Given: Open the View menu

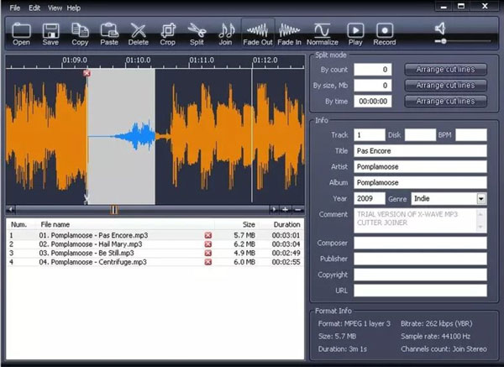Looking at the screenshot, I should tap(55, 8).
